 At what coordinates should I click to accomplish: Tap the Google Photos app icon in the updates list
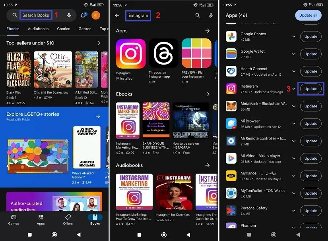pyautogui.click(x=231, y=36)
